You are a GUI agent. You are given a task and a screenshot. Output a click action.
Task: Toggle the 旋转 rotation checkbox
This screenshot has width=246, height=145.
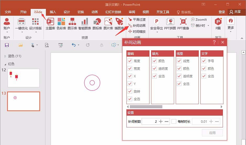click(x=130, y=91)
